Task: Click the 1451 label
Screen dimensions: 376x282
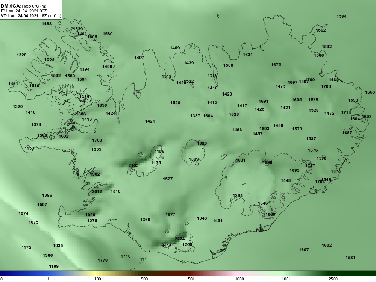Action: point(218,221)
